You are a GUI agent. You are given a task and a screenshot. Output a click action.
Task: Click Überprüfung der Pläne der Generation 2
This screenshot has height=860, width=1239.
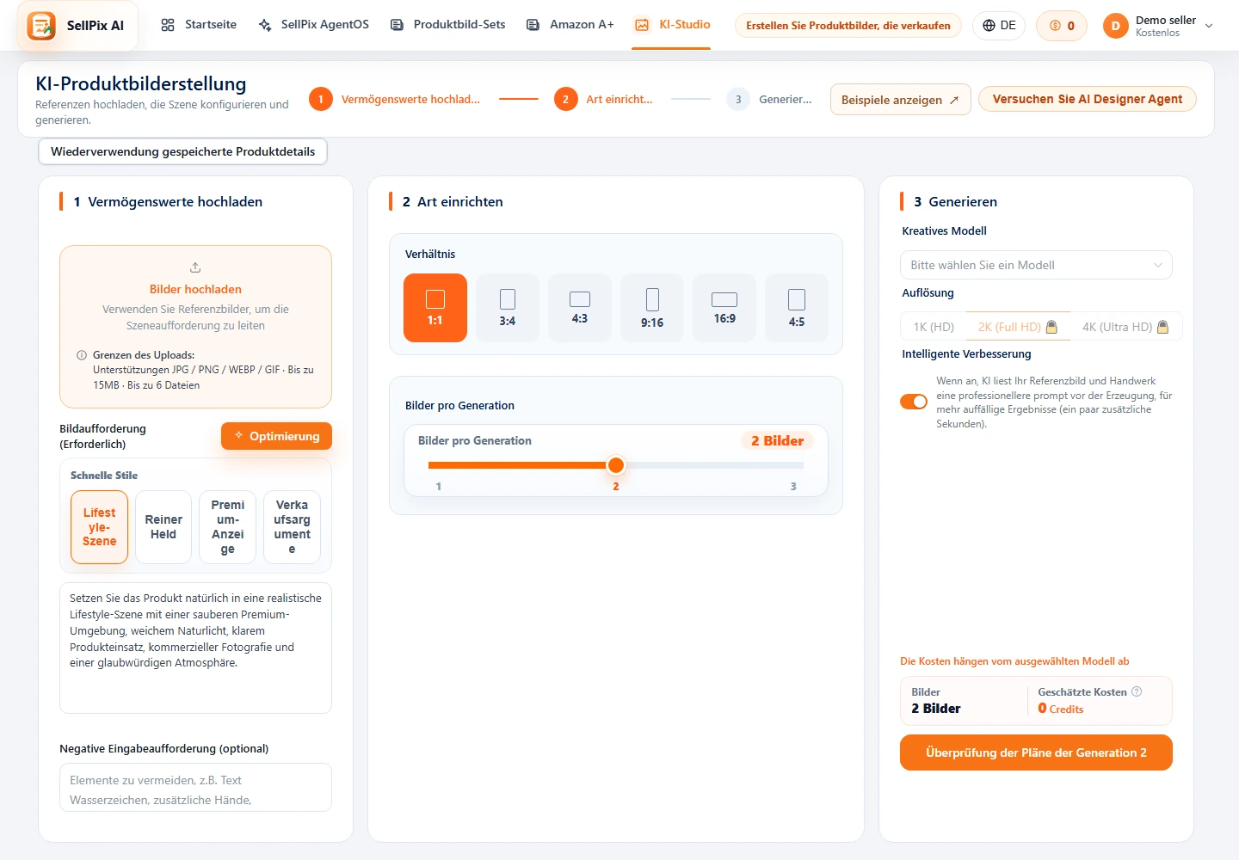1036,752
